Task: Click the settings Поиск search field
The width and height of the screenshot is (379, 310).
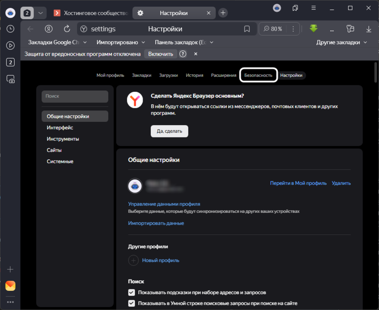Action: coord(75,96)
